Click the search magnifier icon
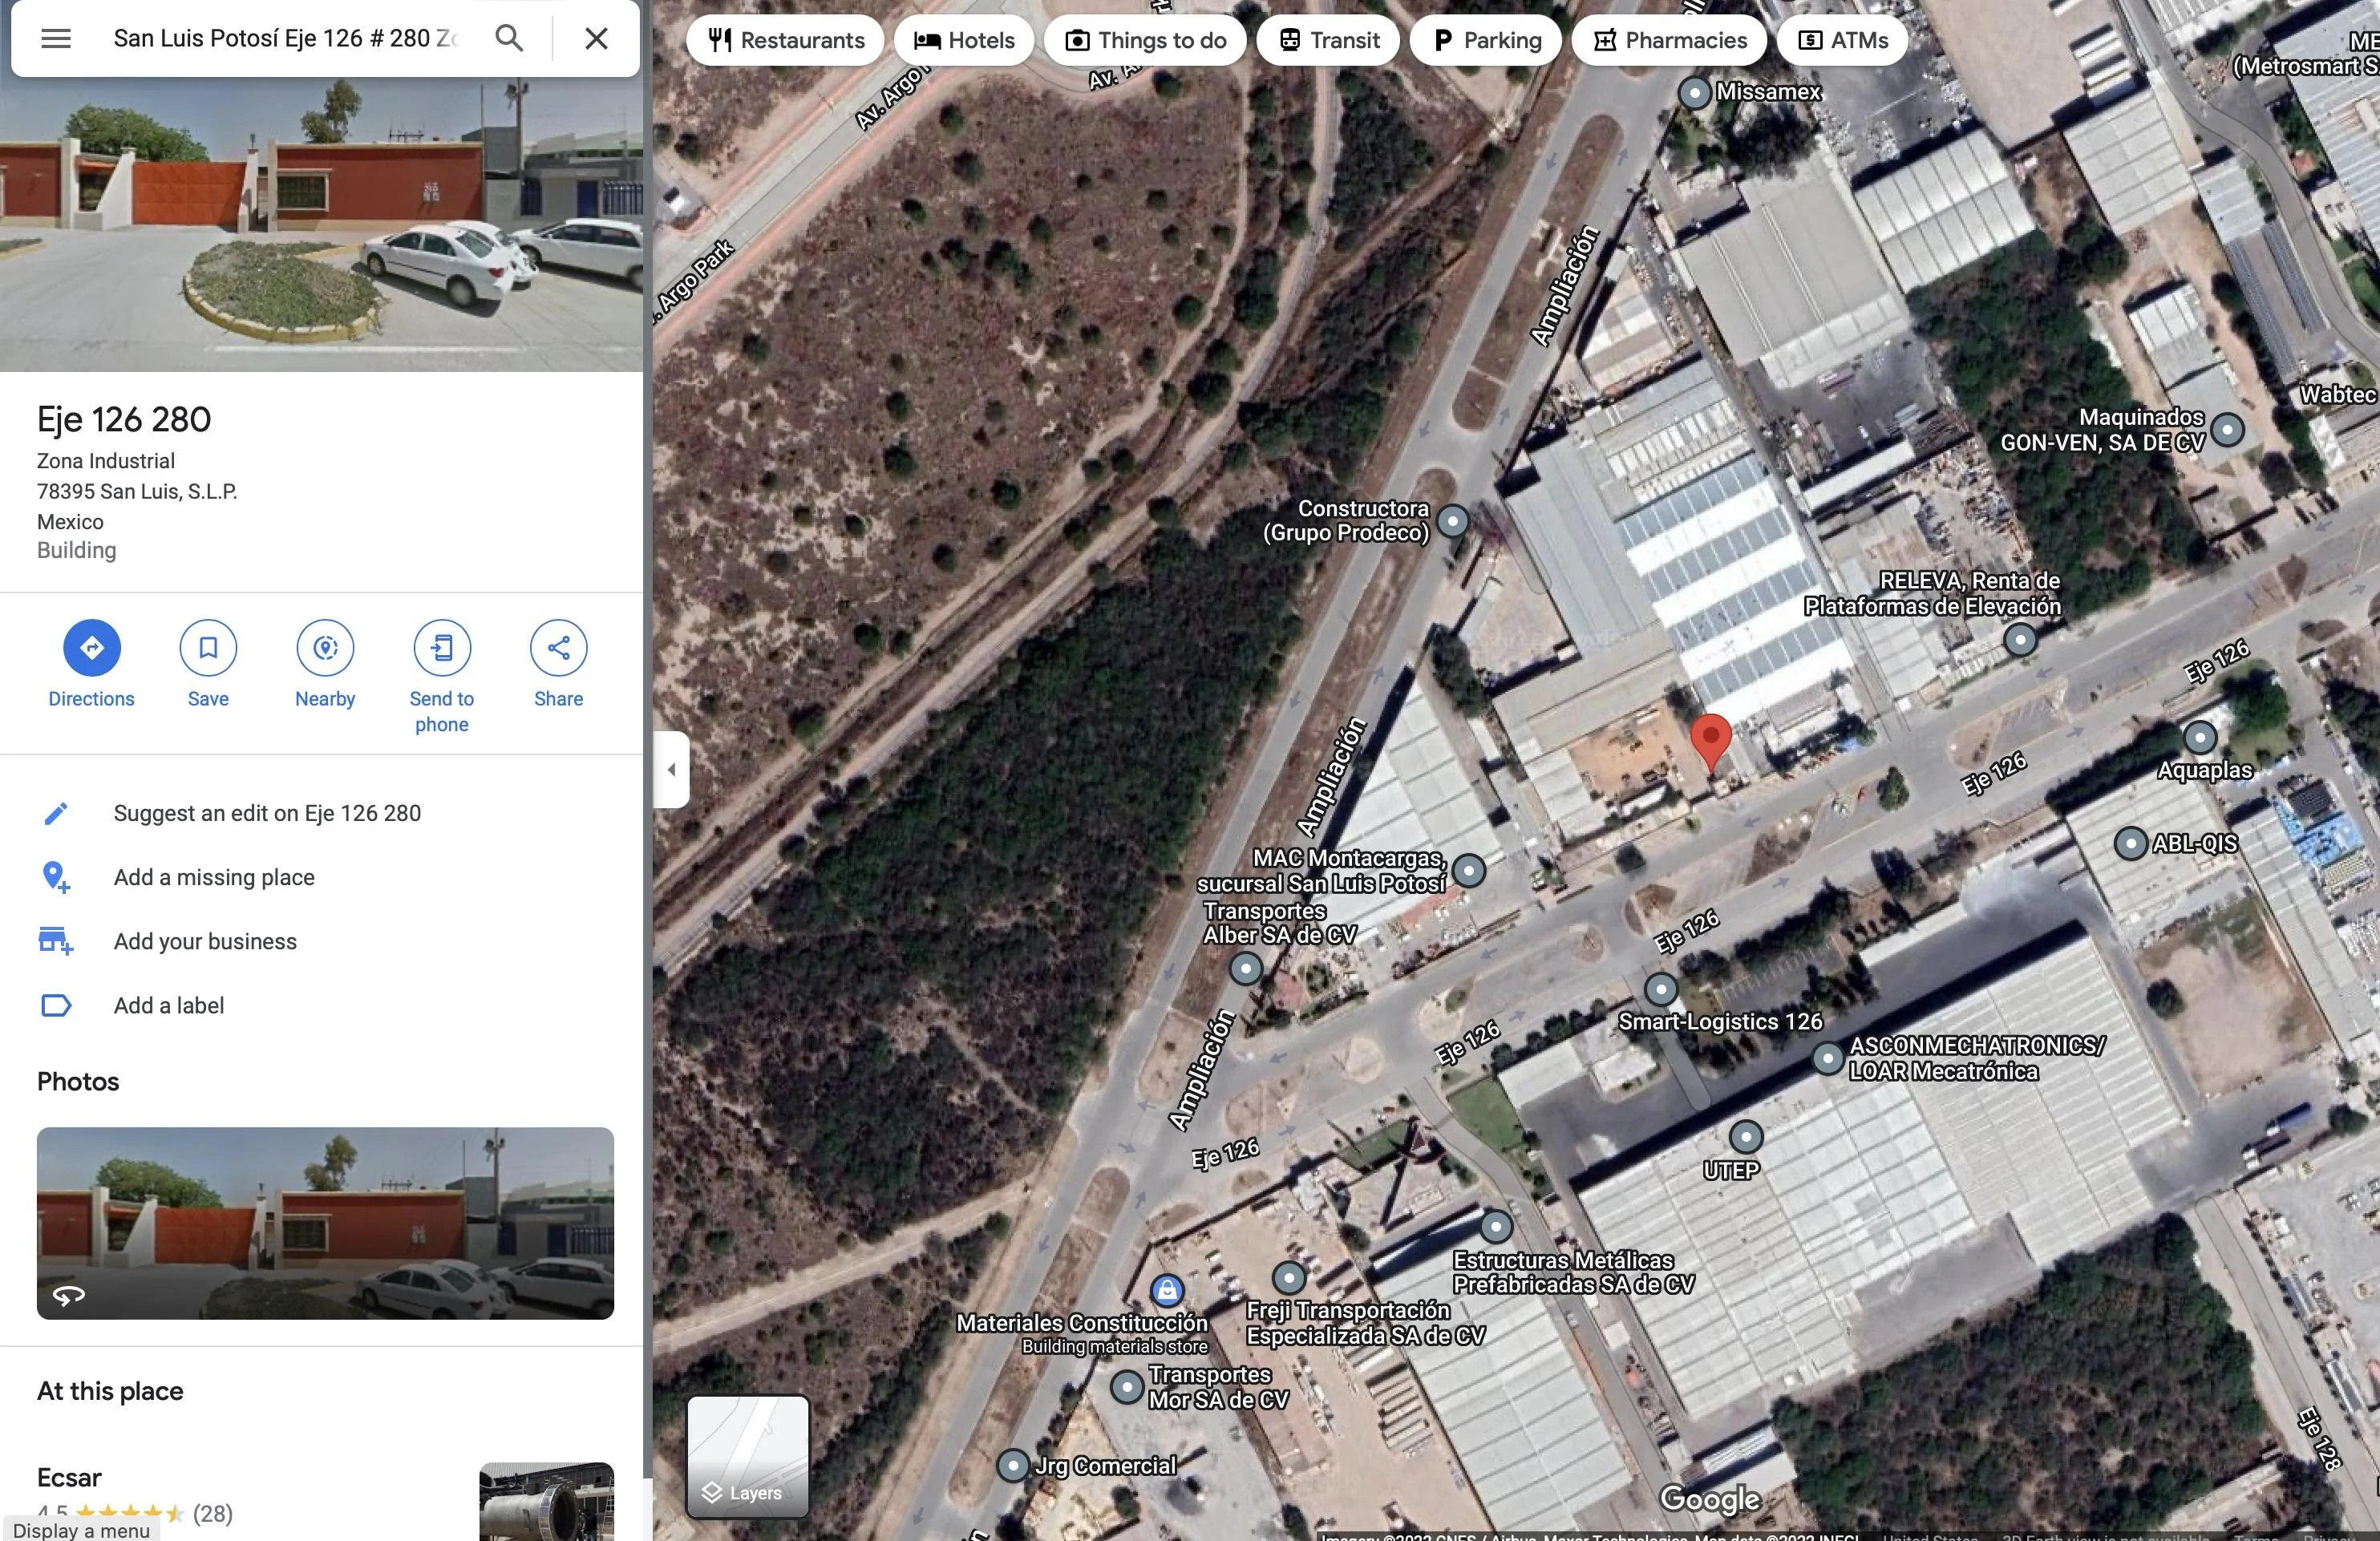Screen dimensions: 2380x1541 [509, 39]
